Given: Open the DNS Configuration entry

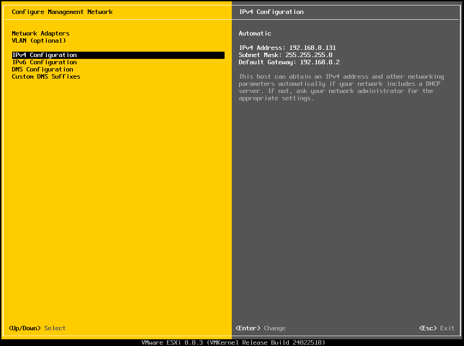Looking at the screenshot, I should [42, 70].
